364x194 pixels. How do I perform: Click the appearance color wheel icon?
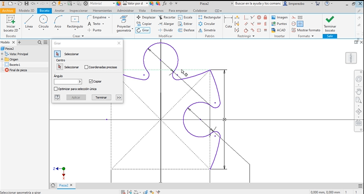(119, 4)
